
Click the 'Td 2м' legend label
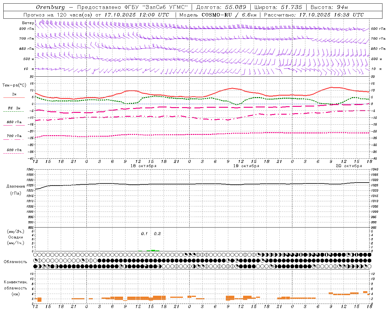tap(14, 108)
